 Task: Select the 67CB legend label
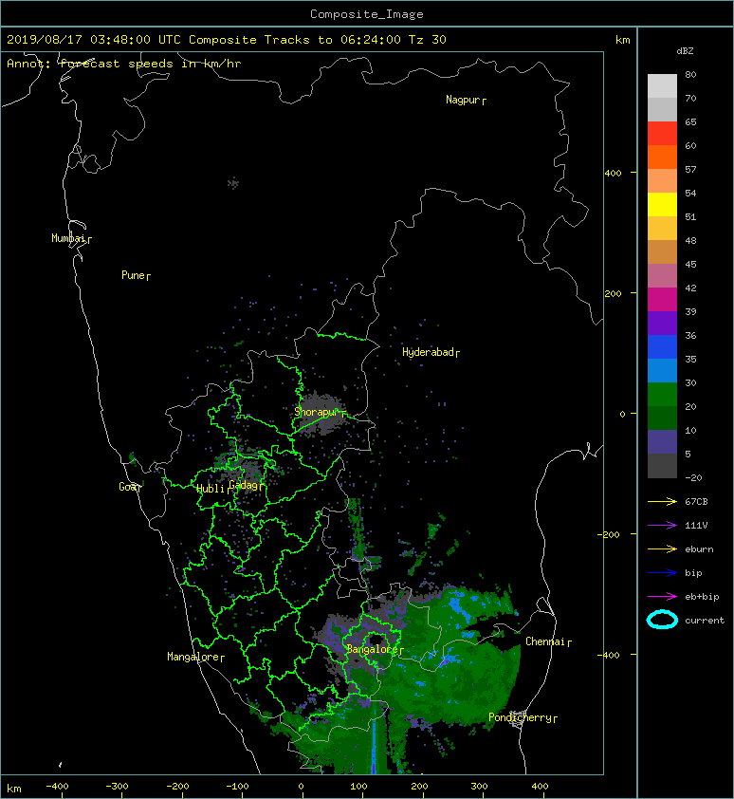(696, 502)
